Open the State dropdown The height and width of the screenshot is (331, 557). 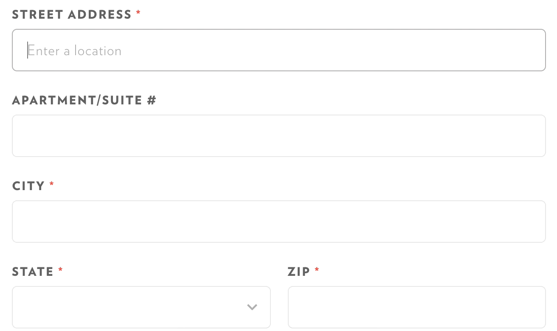[141, 307]
